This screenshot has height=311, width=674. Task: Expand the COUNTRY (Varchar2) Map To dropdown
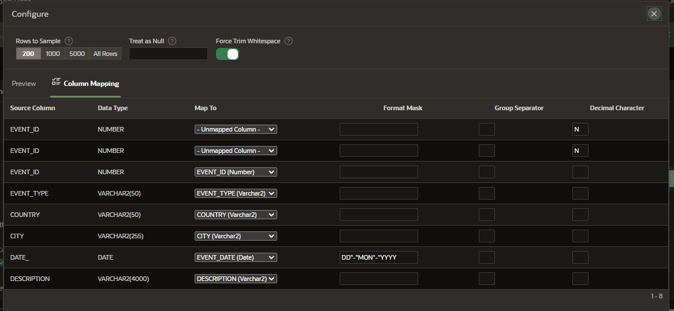(236, 214)
